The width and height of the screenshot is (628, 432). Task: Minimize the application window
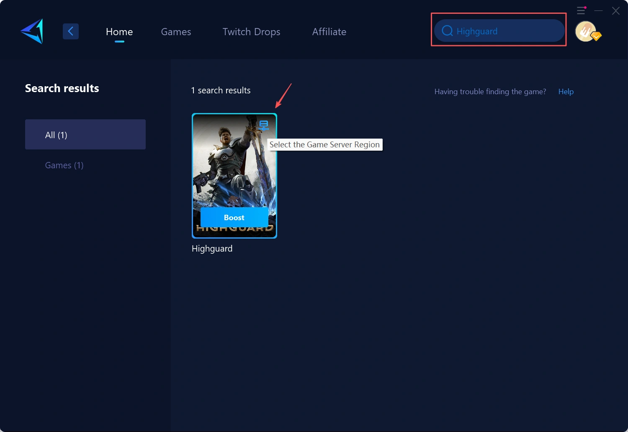pos(598,10)
